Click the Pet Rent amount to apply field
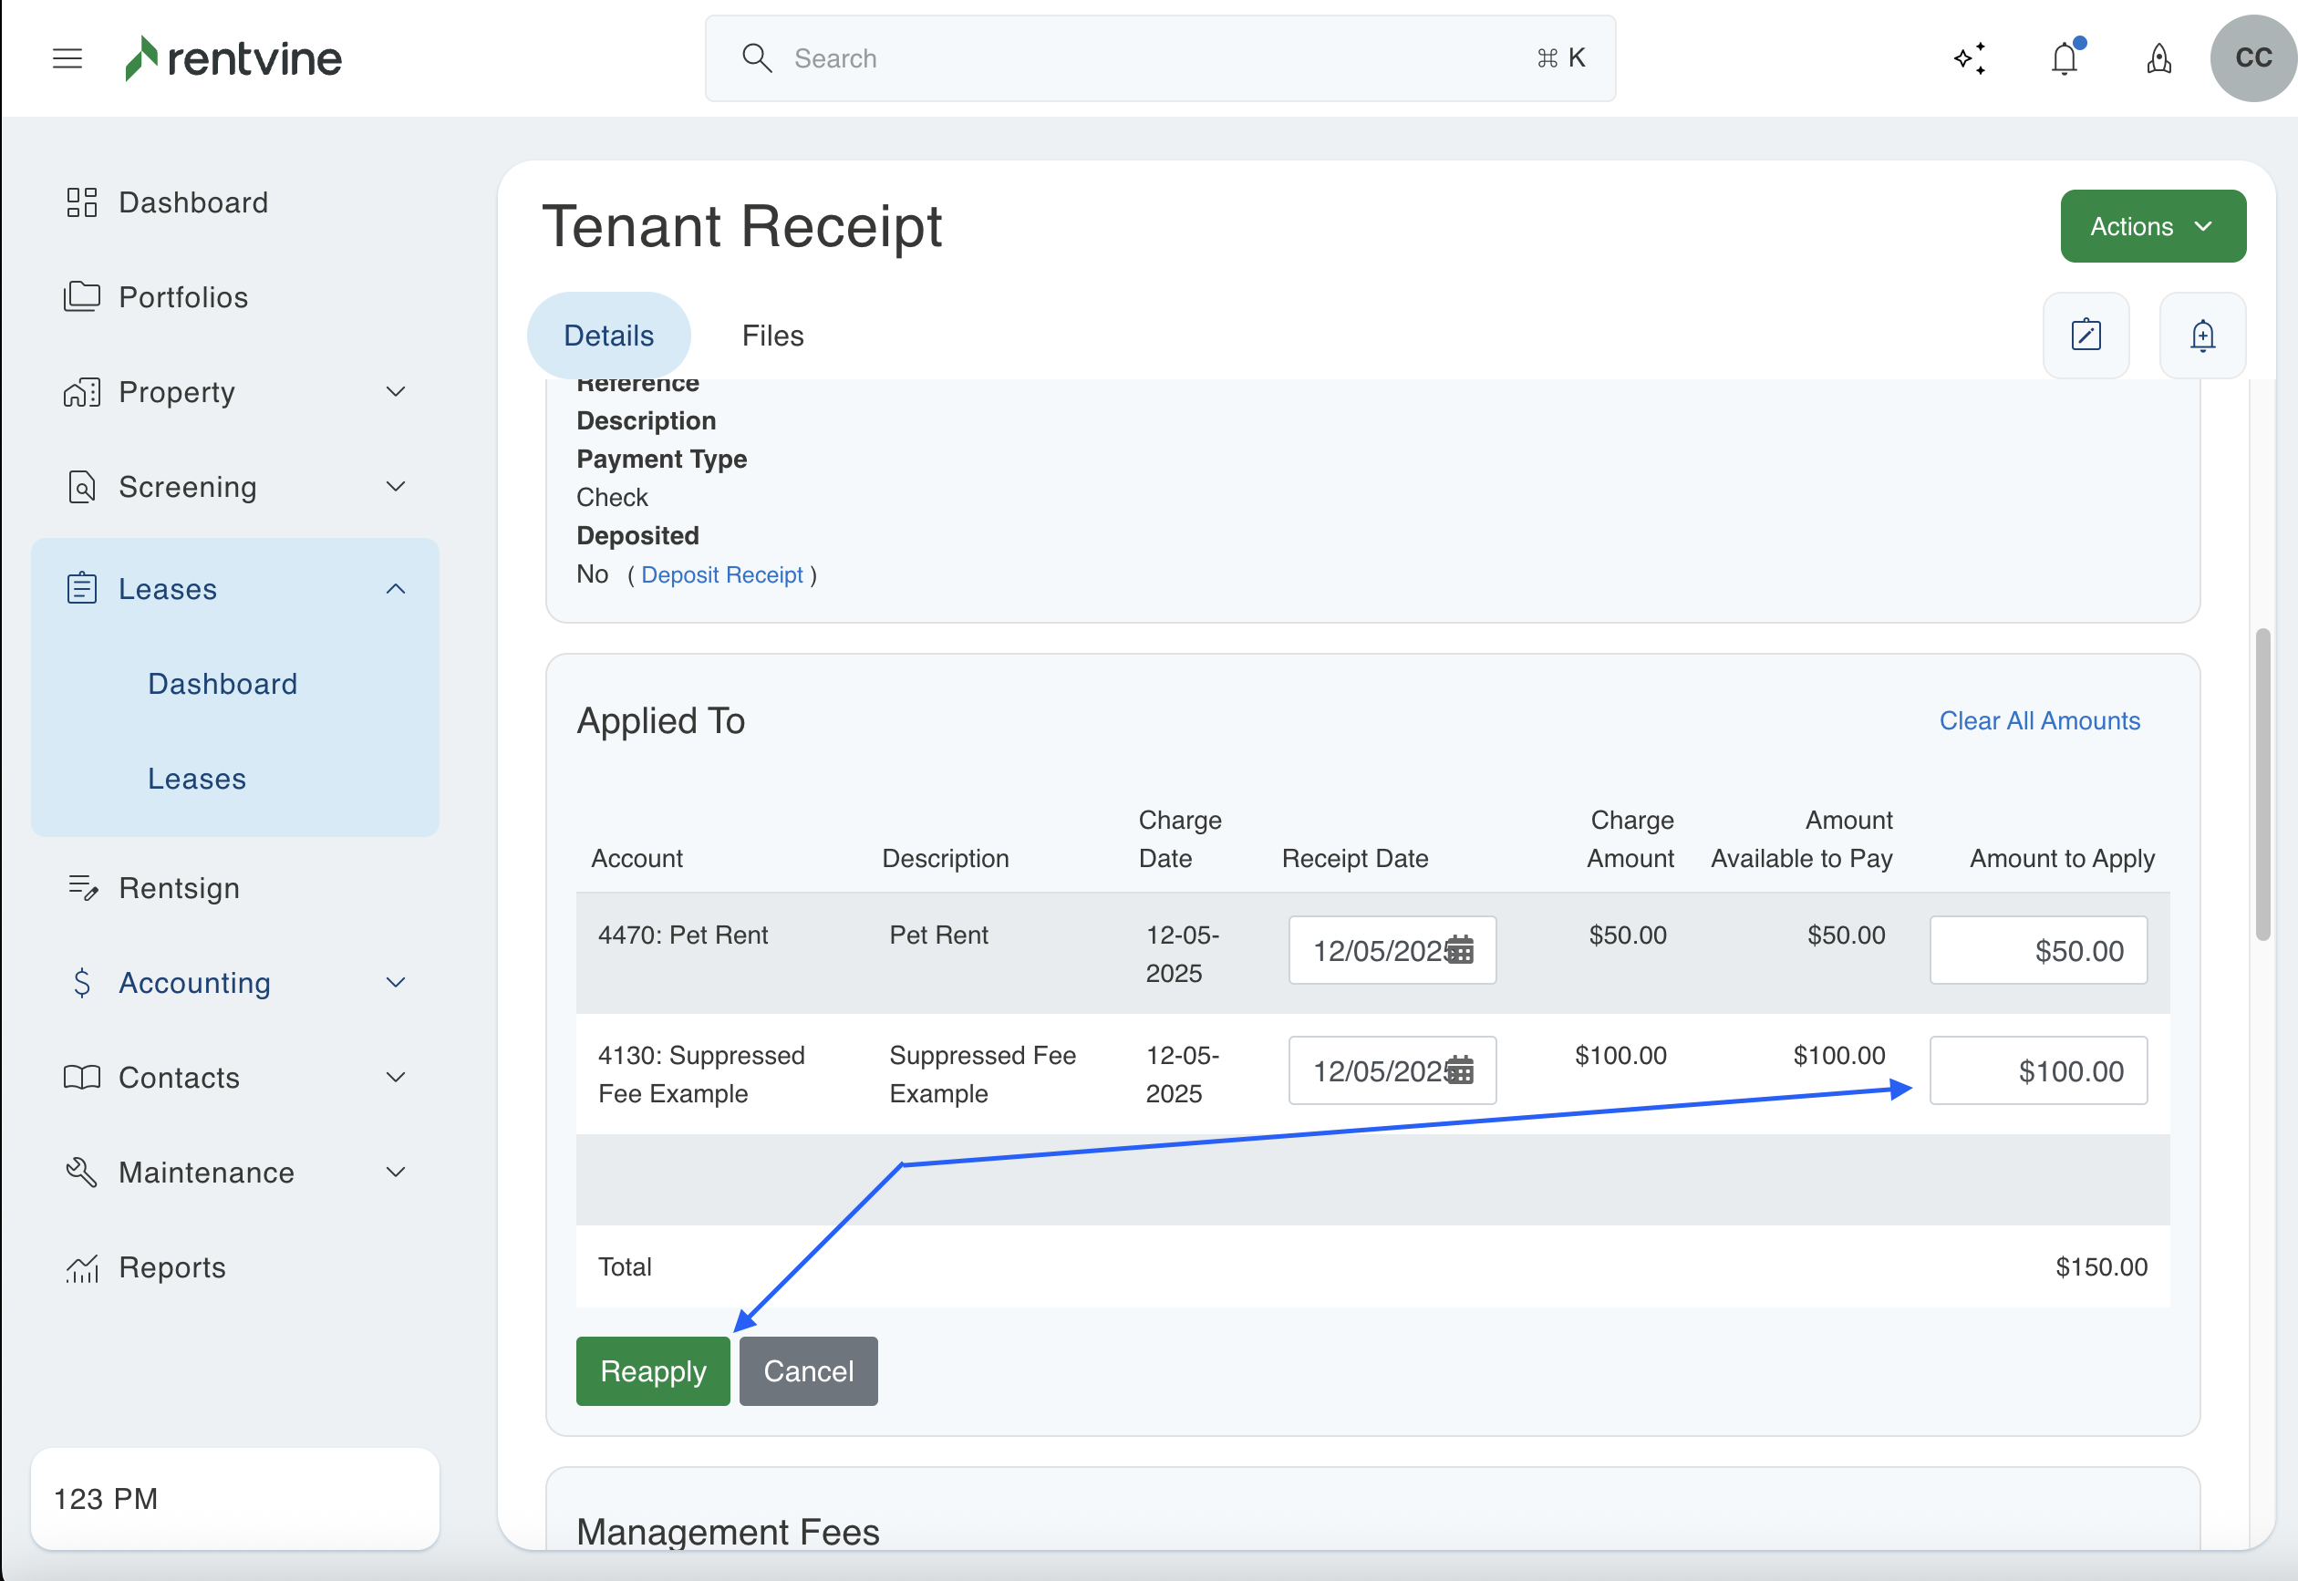 2037,950
